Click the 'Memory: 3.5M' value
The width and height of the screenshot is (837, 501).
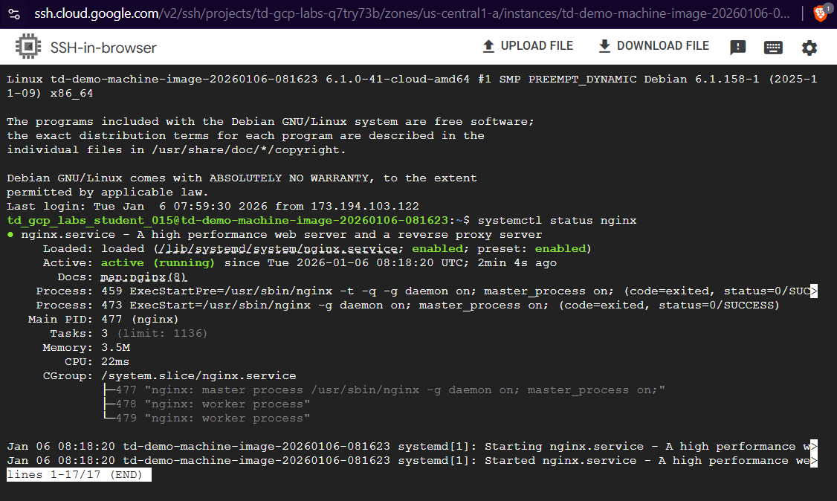115,347
